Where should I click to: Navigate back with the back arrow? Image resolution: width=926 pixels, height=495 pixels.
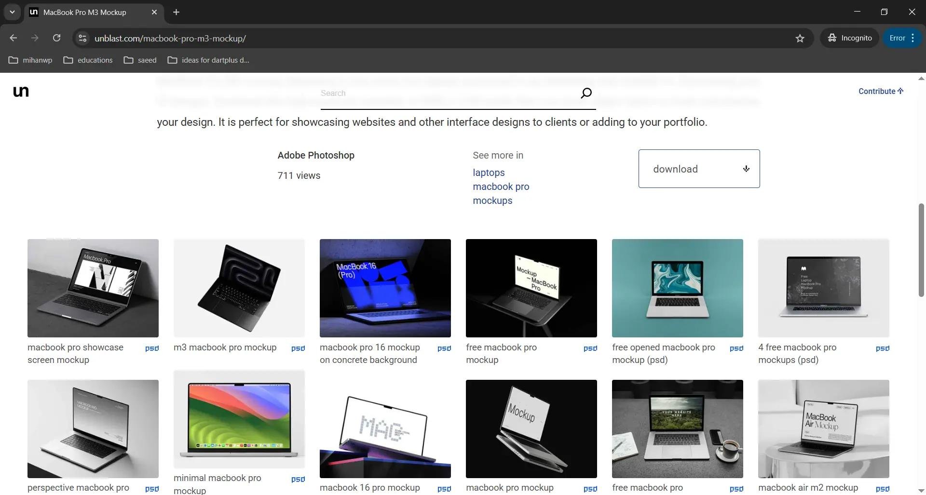pos(13,38)
